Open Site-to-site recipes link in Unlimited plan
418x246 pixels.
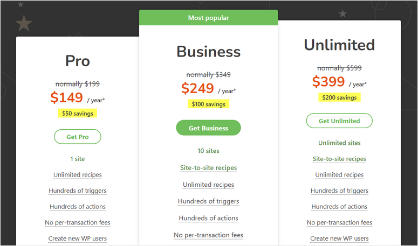click(x=339, y=159)
